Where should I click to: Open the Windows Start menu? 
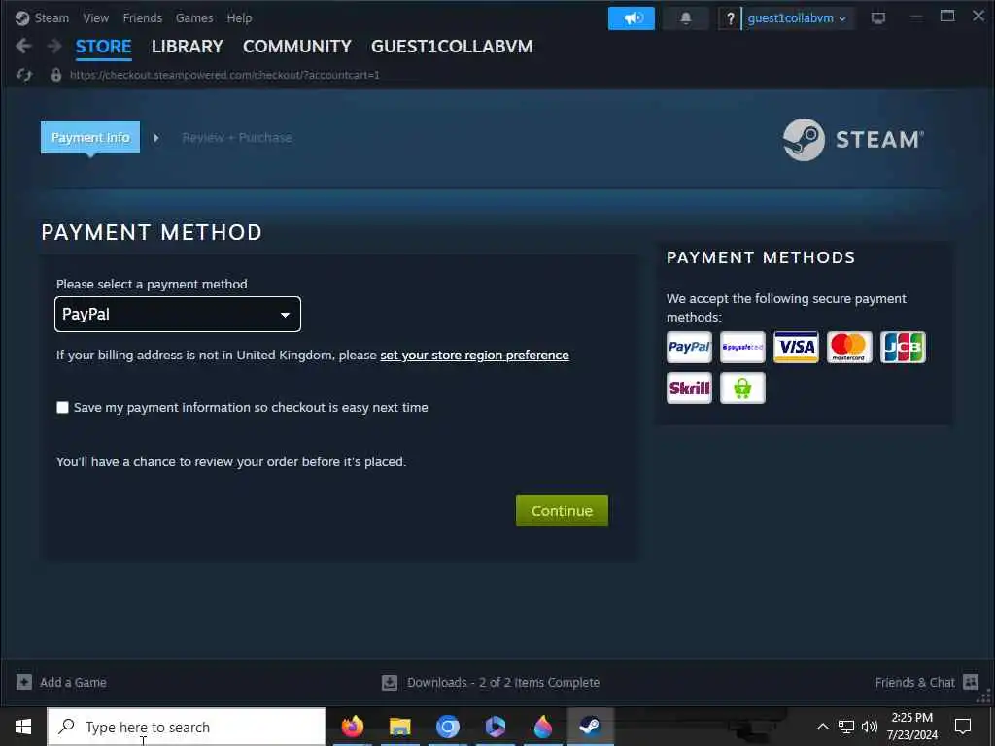[23, 727]
